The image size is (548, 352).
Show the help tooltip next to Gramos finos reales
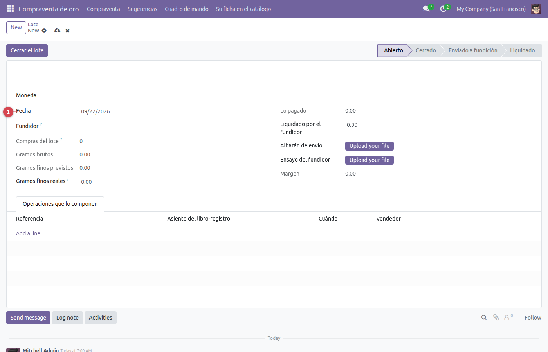68,180
